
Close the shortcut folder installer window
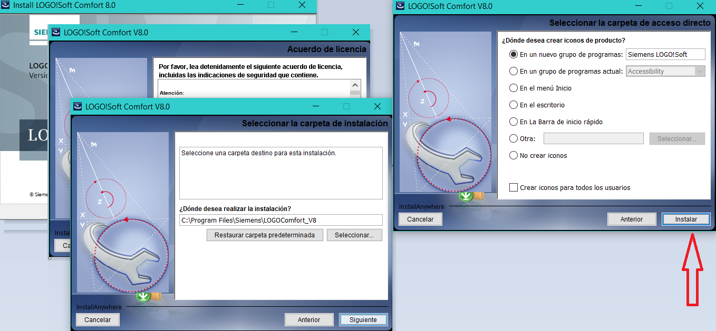pyautogui.click(x=700, y=6)
